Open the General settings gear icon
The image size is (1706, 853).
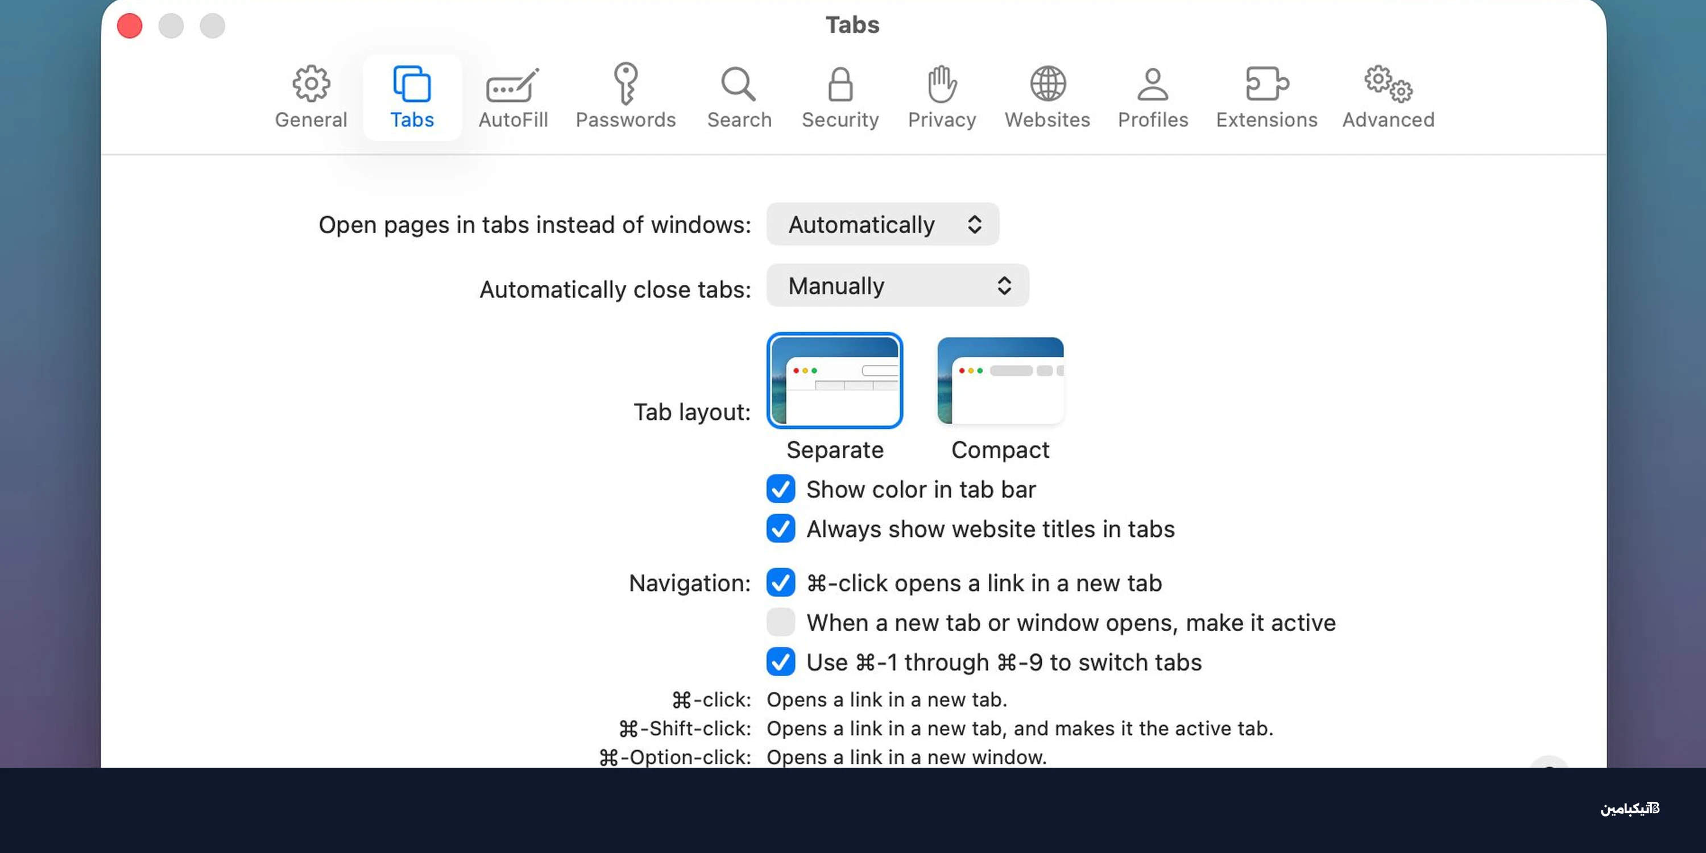click(310, 84)
